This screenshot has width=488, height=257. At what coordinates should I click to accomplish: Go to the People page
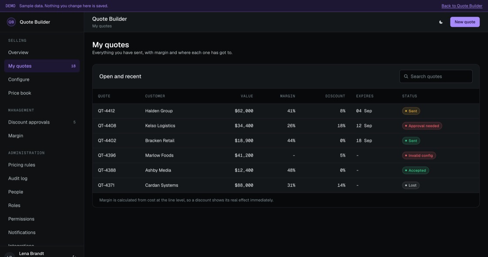(x=42, y=192)
